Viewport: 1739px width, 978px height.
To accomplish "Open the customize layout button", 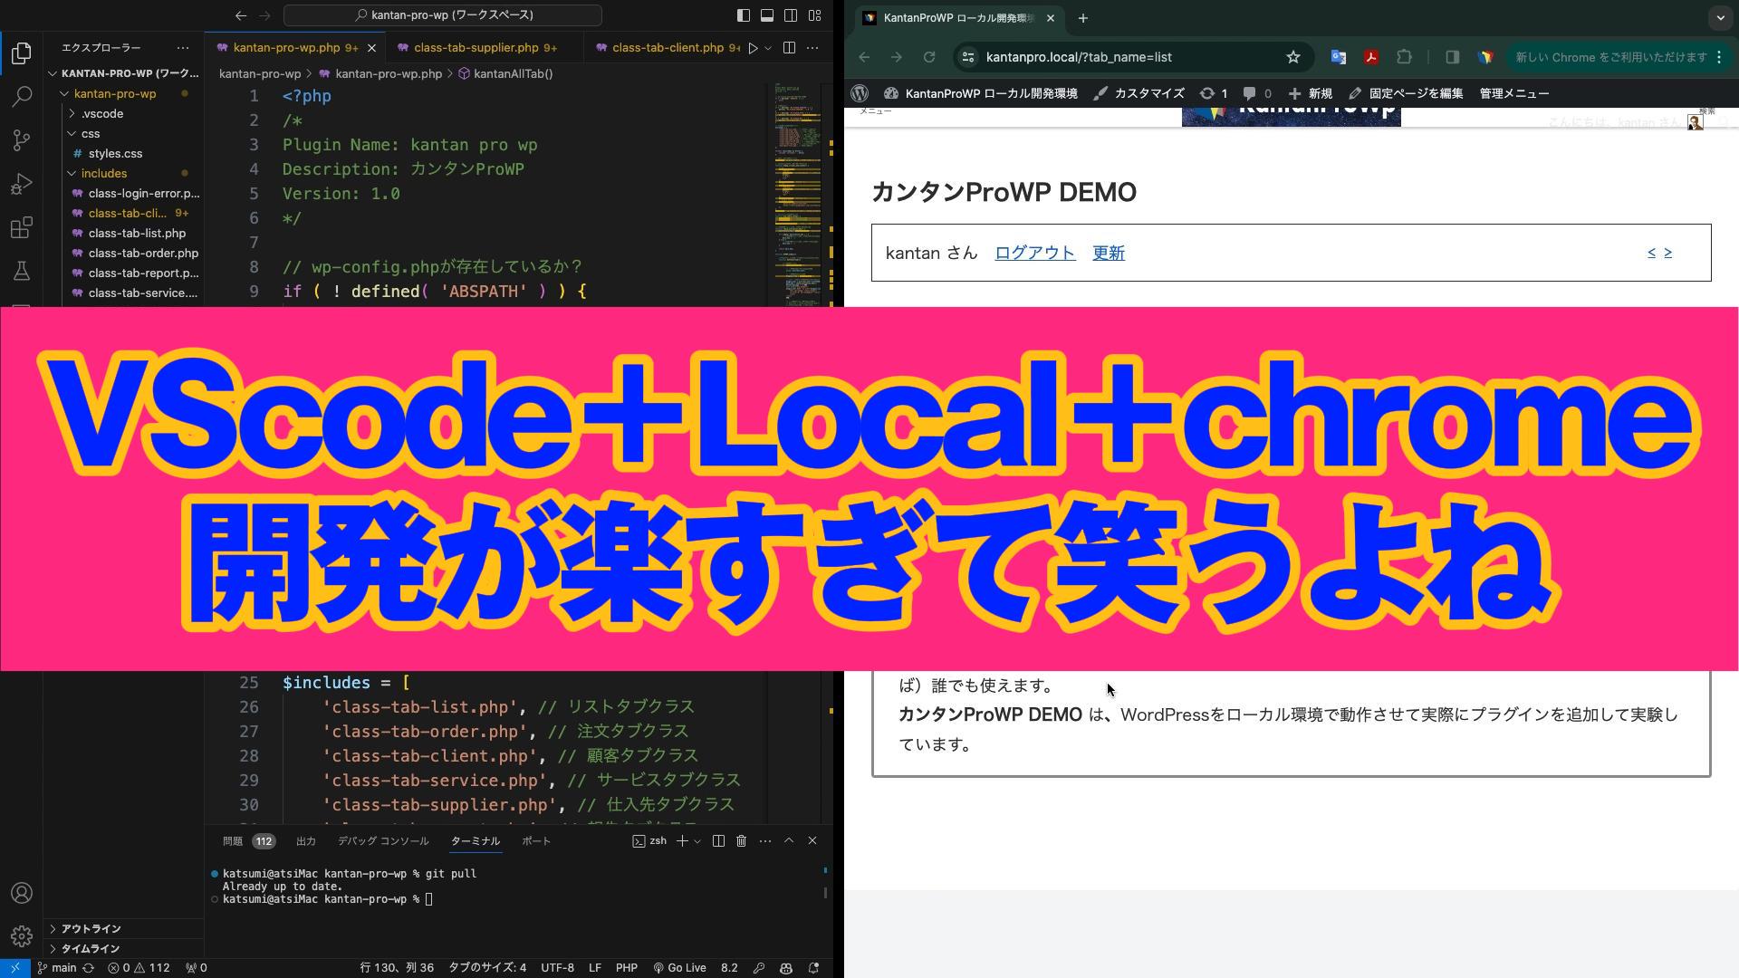I will point(814,14).
